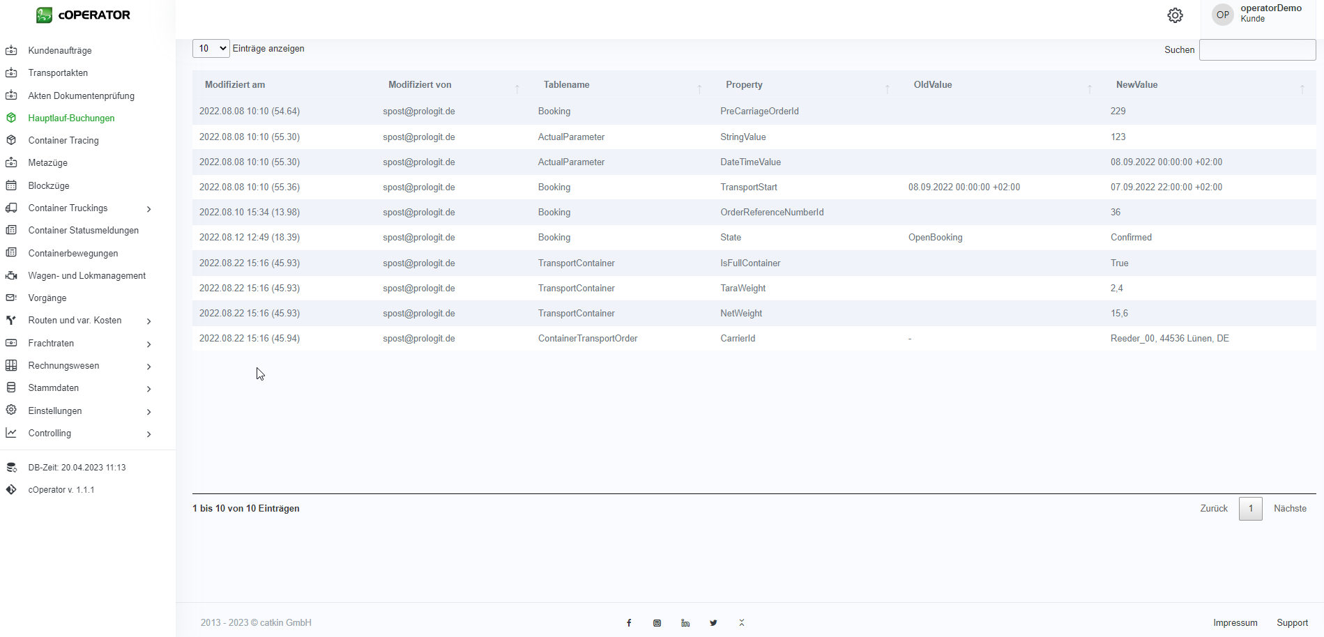This screenshot has height=637, width=1324.
Task: Select Wagen- und Lokmanagement menu item
Action: [87, 276]
